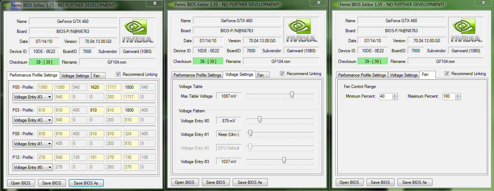
Task: Click the Date field in right window
Action: pos(373,41)
